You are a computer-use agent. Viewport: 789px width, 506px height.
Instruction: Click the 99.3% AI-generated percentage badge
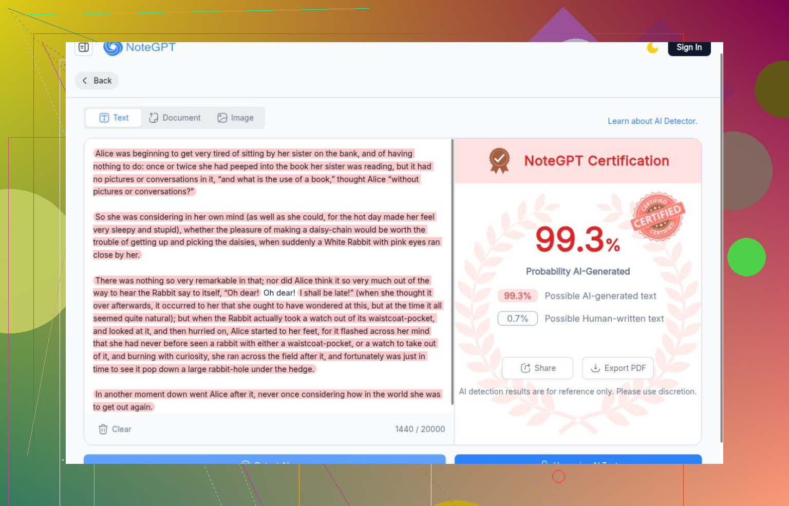(517, 296)
